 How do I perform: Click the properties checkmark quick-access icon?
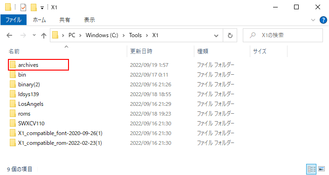[x=23, y=7]
